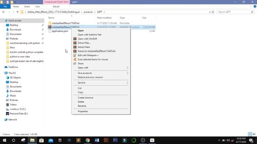Expand the Open with submenu

(x=101, y=68)
